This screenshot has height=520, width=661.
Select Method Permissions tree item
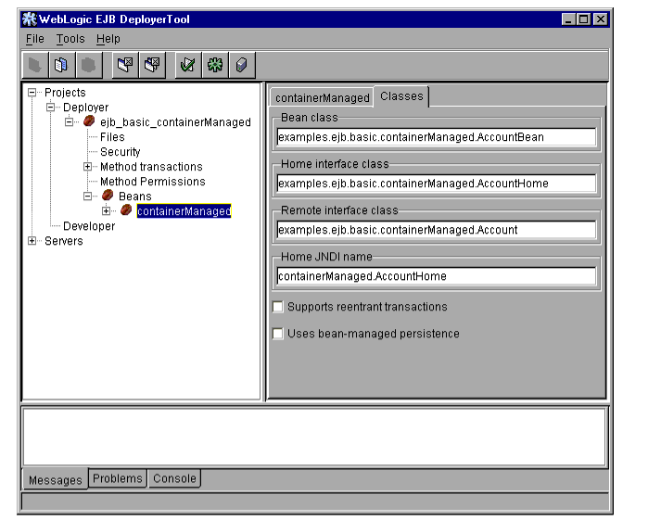pos(153,181)
